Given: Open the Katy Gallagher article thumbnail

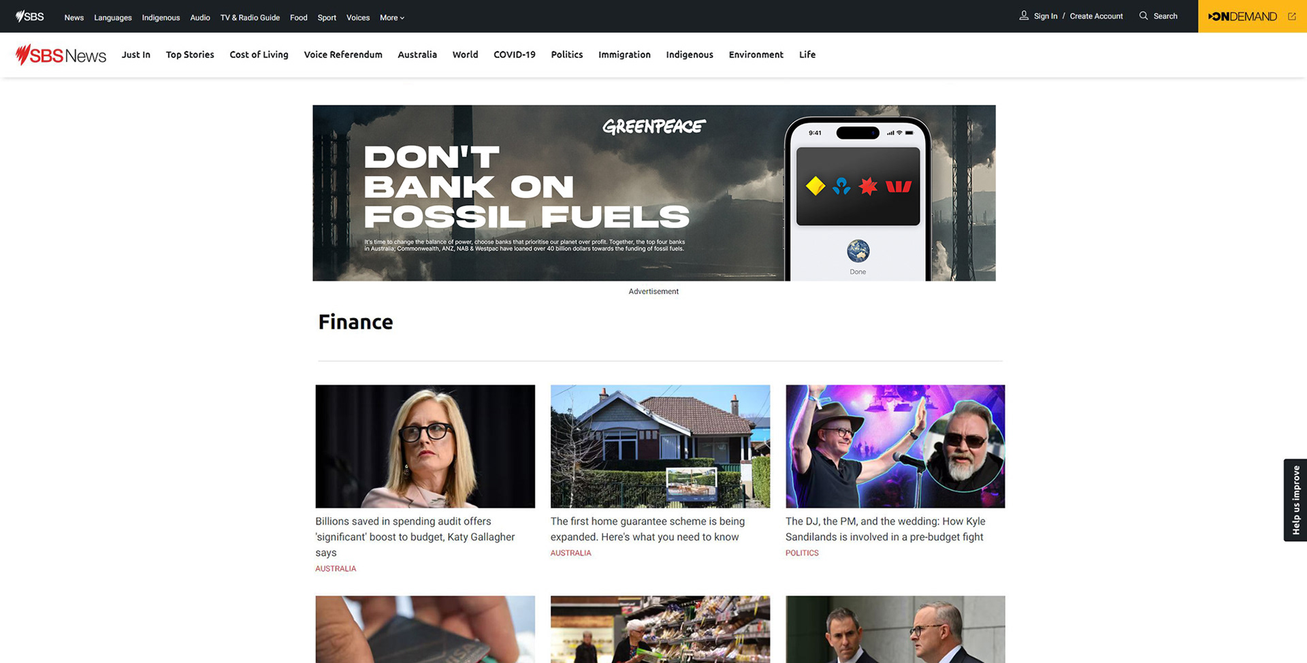Looking at the screenshot, I should [425, 446].
